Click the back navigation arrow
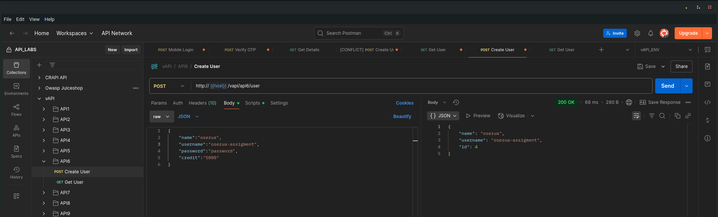Viewport: 718px width, 217px height. click(12, 33)
